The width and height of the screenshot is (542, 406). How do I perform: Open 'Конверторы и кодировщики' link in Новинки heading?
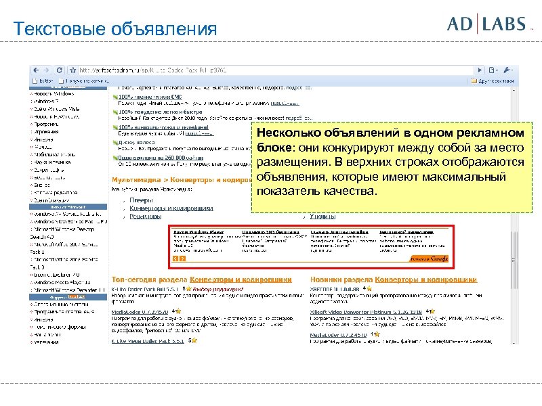[426, 279]
